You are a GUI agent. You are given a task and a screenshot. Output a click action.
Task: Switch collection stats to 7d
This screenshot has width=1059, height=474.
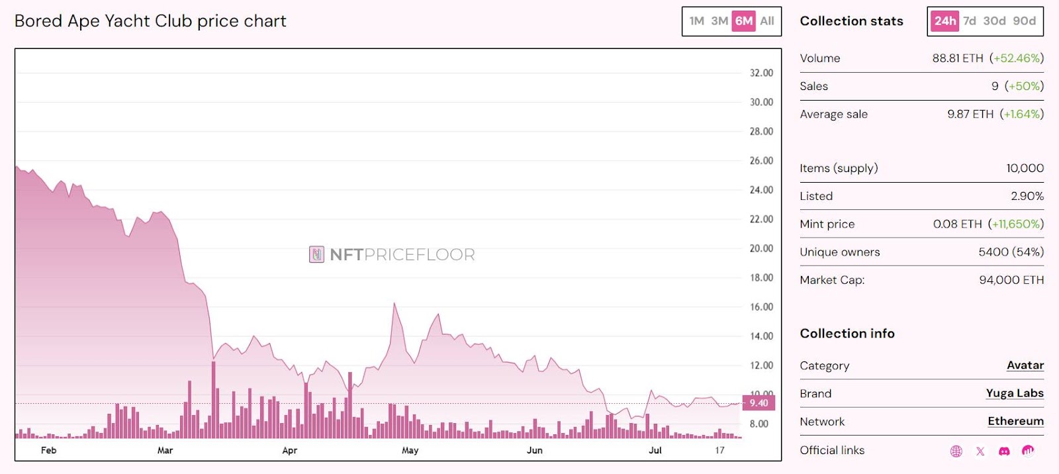click(x=970, y=21)
